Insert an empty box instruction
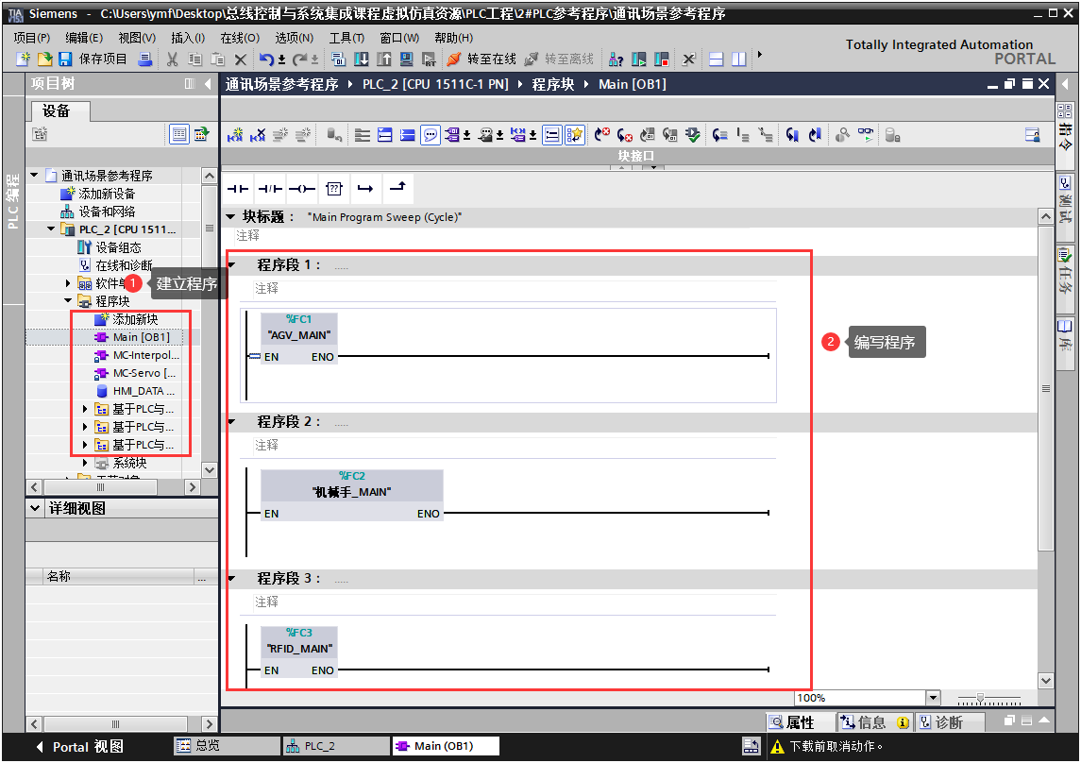 (x=333, y=188)
